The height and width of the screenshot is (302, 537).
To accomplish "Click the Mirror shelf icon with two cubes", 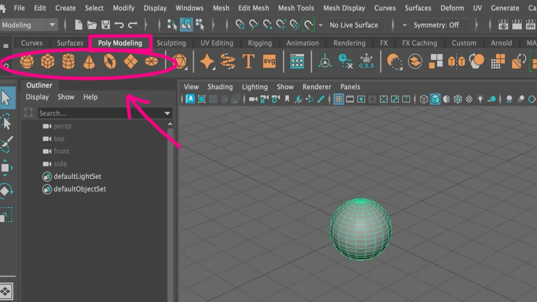I will 456,61.
